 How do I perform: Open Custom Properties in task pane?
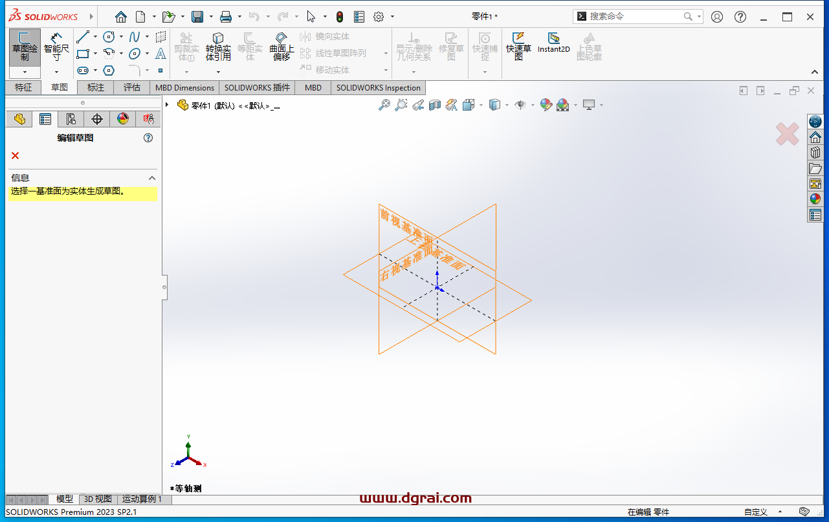point(815,215)
